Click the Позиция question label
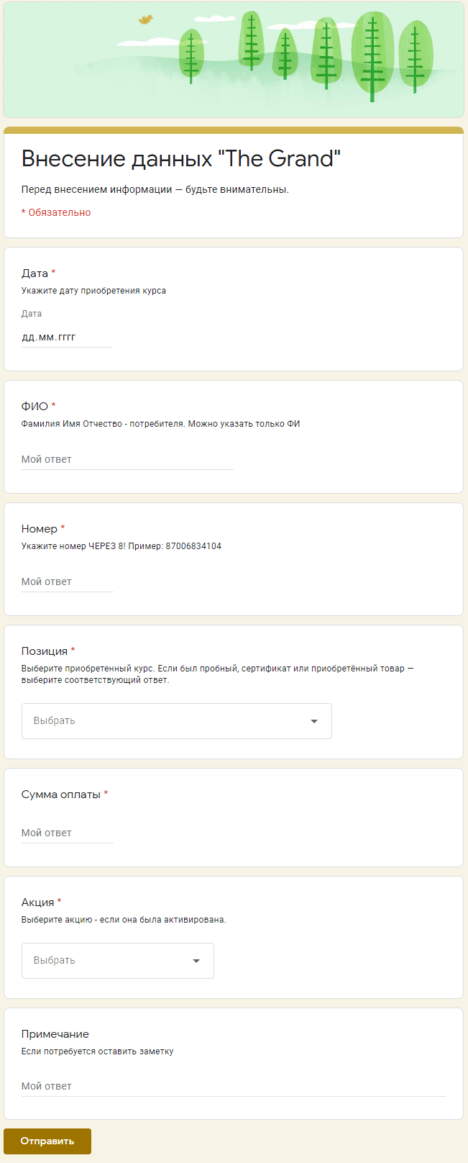This screenshot has height=1163, width=468. tap(45, 651)
